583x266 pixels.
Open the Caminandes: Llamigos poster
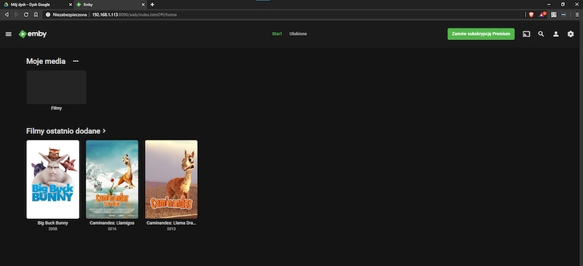tap(112, 180)
